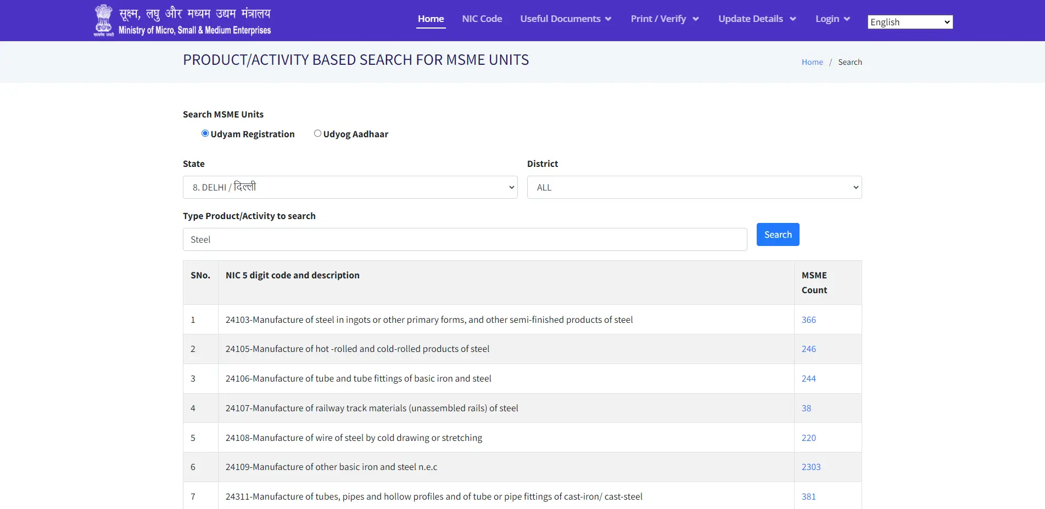
Task: Open the Login dropdown menu
Action: click(x=832, y=19)
